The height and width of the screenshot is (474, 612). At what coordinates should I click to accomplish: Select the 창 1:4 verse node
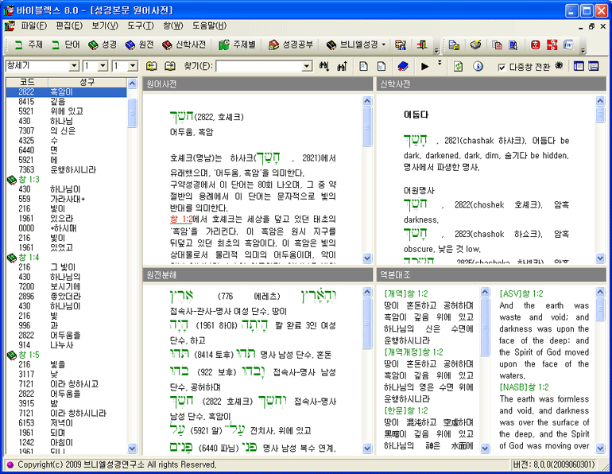point(29,258)
